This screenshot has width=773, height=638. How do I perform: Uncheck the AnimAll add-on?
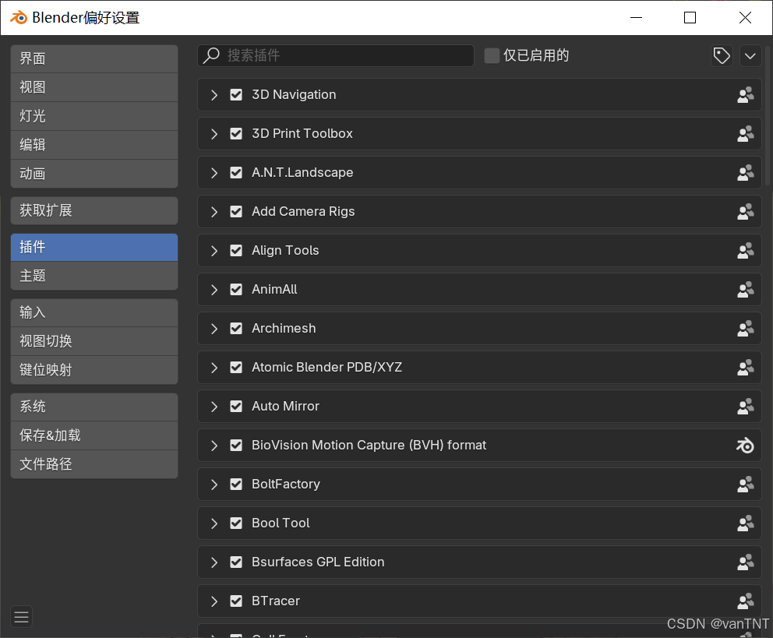(236, 289)
